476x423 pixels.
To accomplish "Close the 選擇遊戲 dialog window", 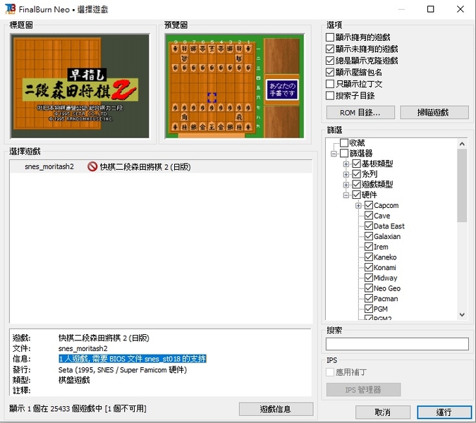I will point(460,9).
